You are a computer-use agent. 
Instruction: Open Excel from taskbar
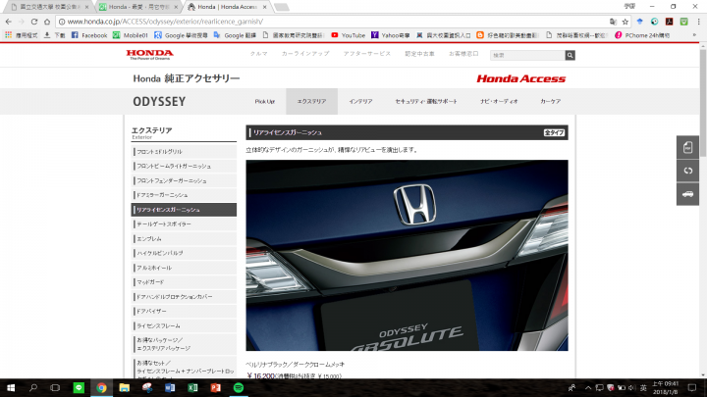192,387
